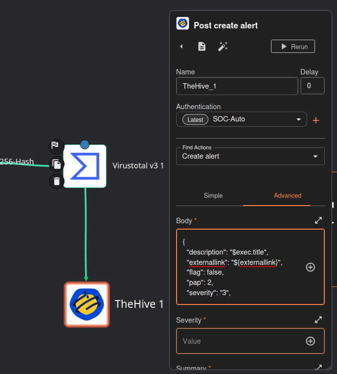Click the copy icon beside Virustotal node
The height and width of the screenshot is (374, 337).
pos(57,164)
